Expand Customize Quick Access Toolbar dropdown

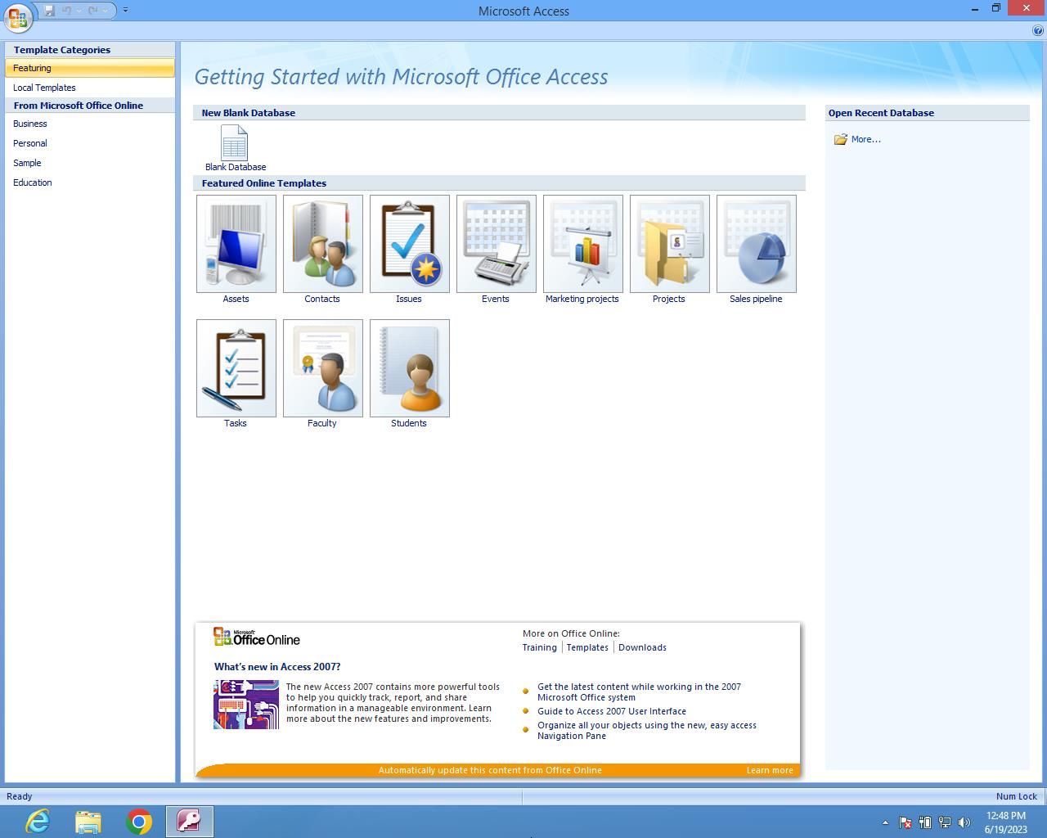[x=125, y=10]
